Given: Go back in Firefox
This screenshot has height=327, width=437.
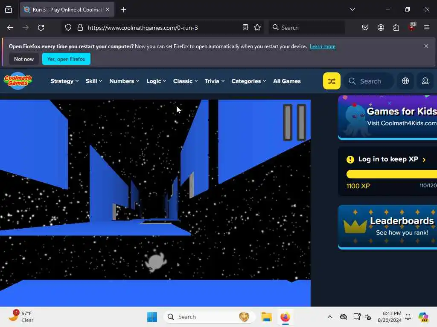Looking at the screenshot, I should 10,28.
